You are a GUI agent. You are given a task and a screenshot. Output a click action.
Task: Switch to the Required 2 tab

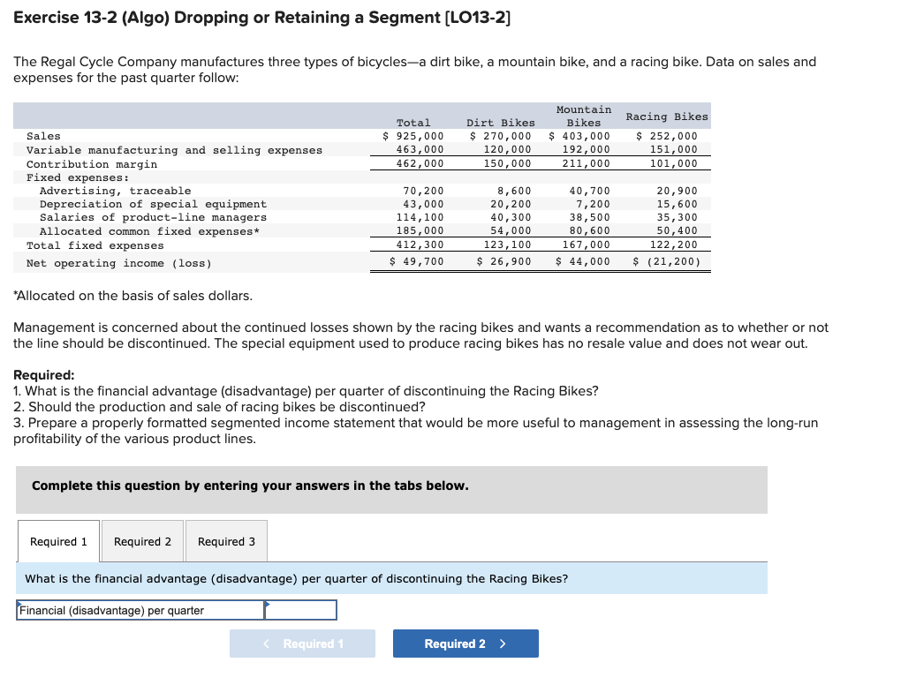(141, 541)
